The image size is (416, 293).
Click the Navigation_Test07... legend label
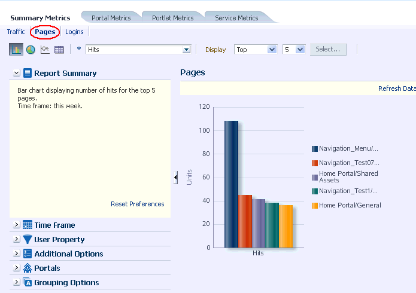349,163
